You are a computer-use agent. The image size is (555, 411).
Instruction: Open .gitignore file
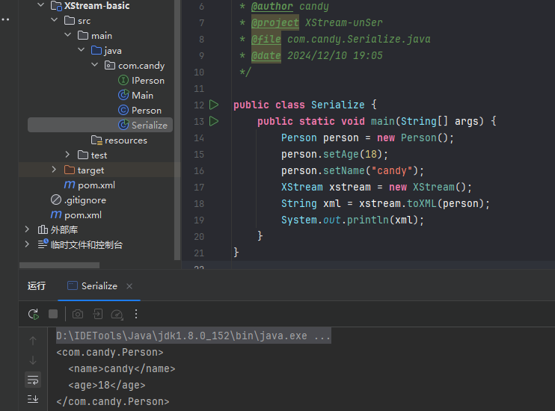point(85,200)
